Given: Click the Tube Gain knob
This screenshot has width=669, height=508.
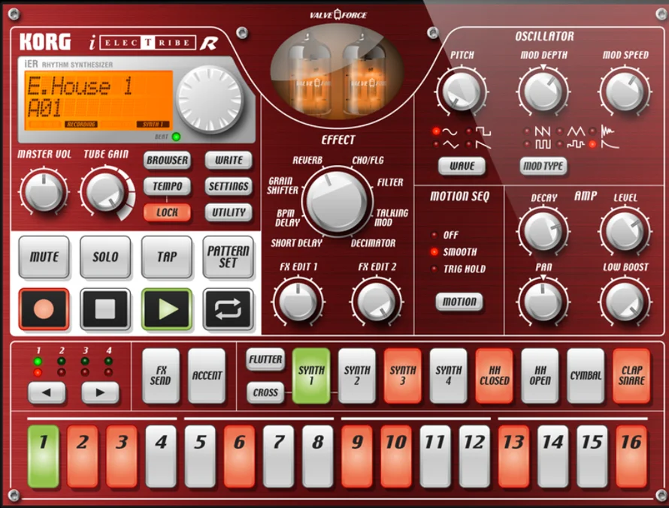Looking at the screenshot, I should point(105,191).
